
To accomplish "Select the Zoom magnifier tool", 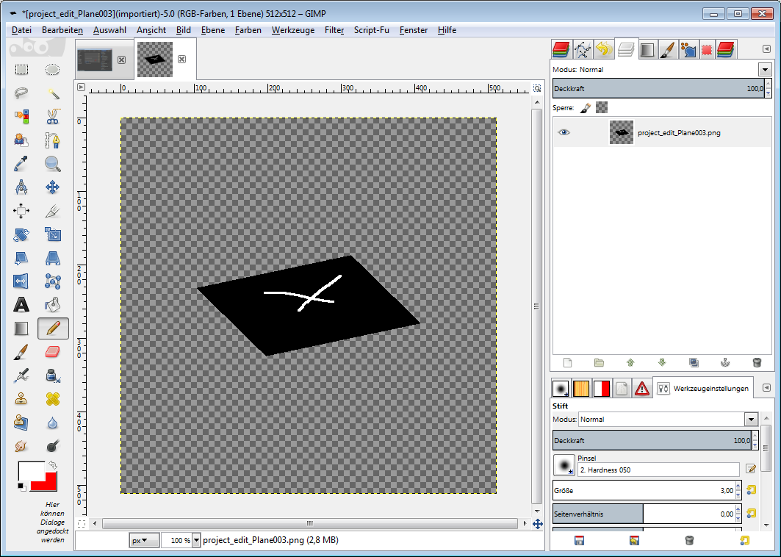I will click(52, 163).
